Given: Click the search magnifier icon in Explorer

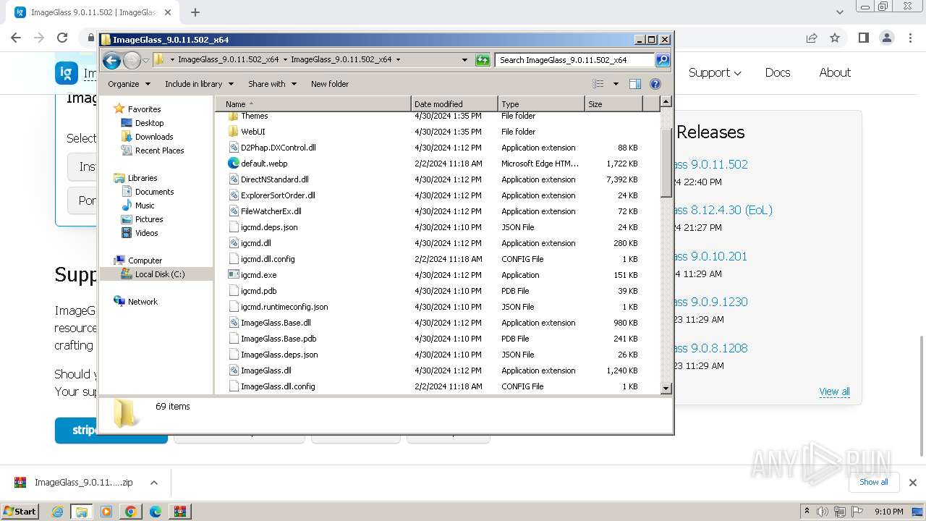Looking at the screenshot, I should click(x=662, y=60).
